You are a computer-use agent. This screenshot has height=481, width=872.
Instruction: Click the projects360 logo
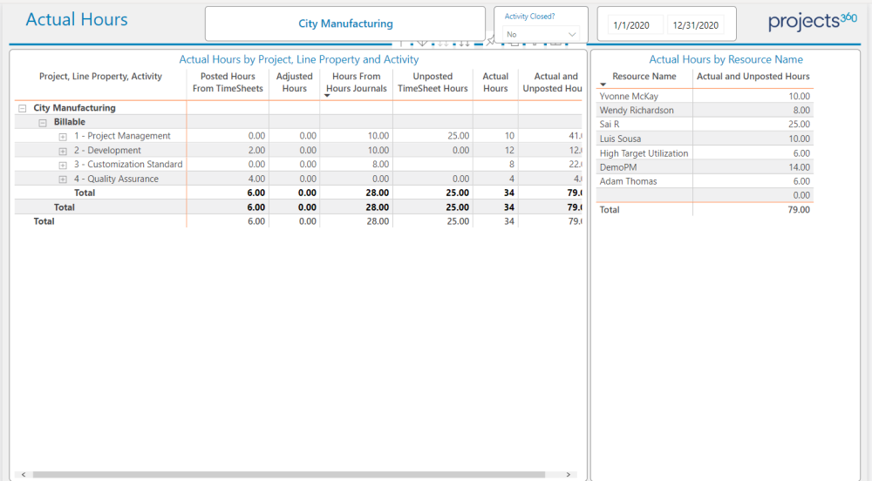pyautogui.click(x=812, y=22)
